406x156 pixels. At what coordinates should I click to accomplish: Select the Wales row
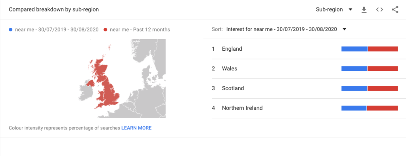coord(305,68)
